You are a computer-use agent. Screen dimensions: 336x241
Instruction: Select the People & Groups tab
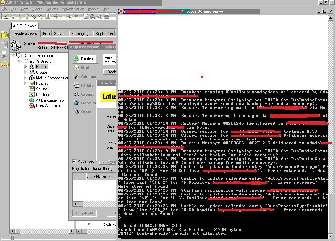(26, 33)
